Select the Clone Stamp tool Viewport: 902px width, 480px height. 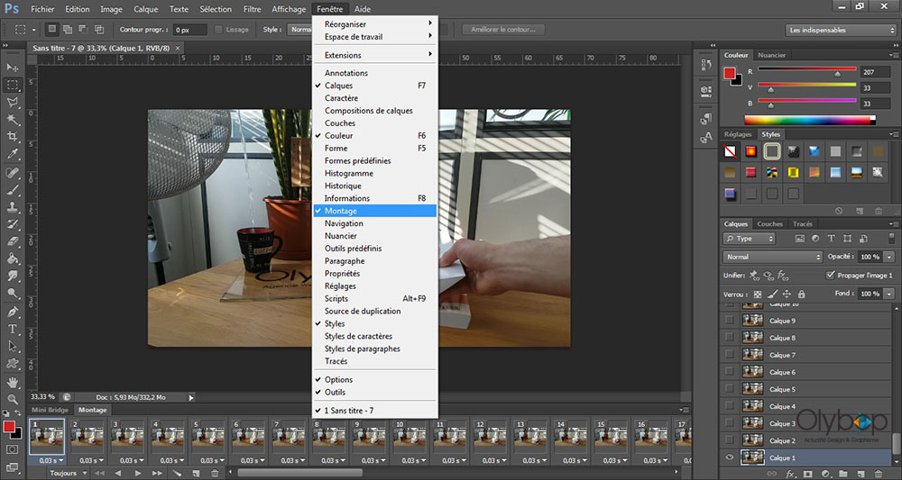point(12,207)
